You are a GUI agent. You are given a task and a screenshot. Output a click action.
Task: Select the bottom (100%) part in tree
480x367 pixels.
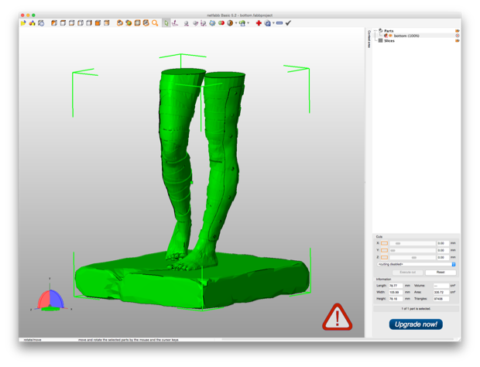[406, 36]
